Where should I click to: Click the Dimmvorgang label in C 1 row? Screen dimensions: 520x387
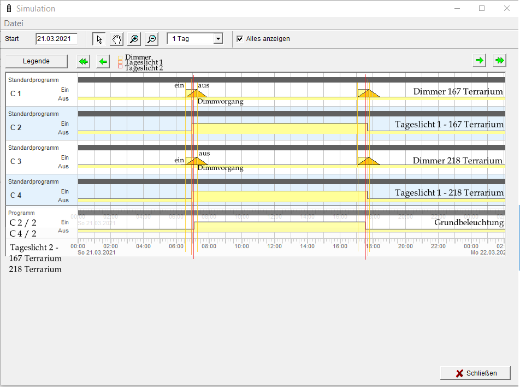click(221, 102)
